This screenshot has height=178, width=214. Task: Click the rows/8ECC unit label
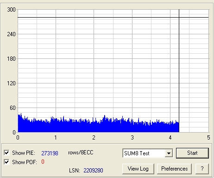click(81, 153)
